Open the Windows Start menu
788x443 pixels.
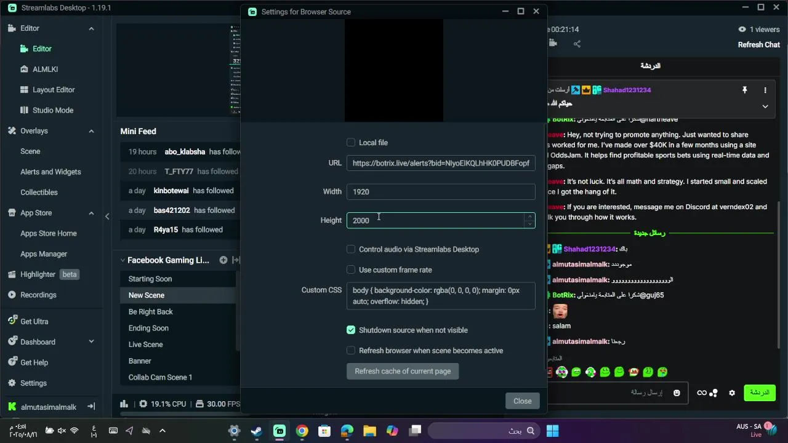(x=552, y=431)
